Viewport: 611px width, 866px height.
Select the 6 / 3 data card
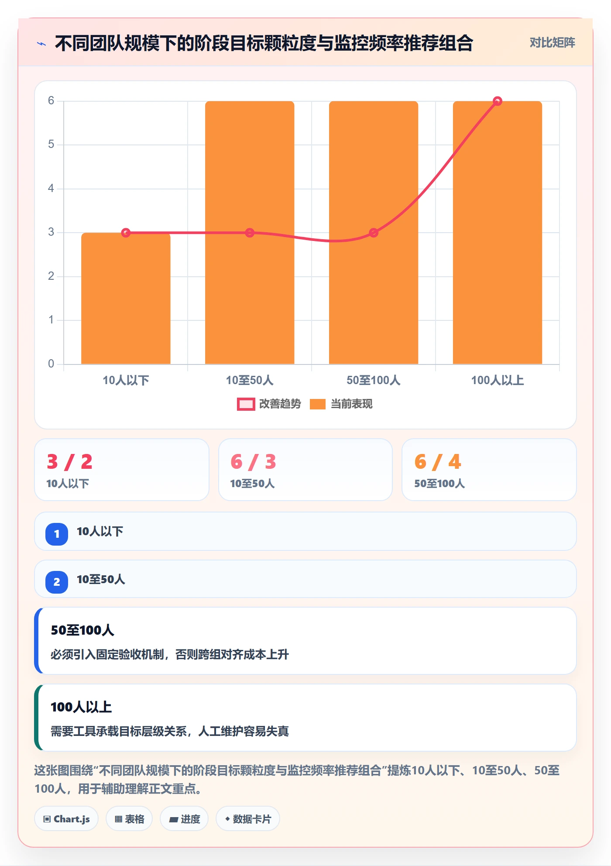coord(305,470)
